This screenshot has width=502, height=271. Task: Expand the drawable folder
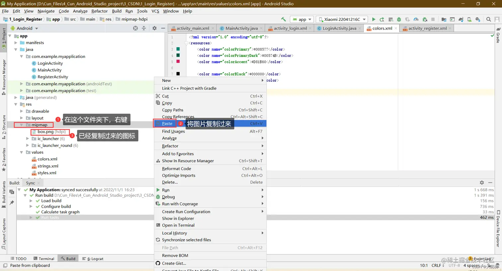[22, 111]
